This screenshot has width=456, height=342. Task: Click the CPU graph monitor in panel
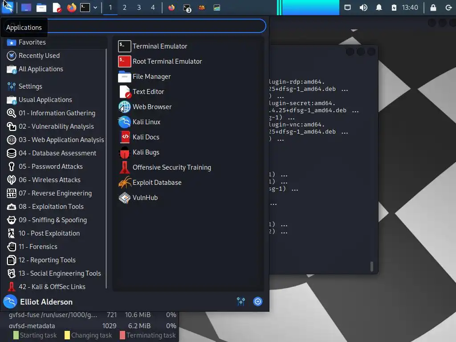pyautogui.click(x=308, y=8)
